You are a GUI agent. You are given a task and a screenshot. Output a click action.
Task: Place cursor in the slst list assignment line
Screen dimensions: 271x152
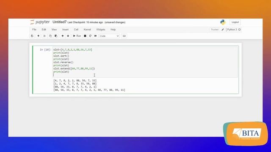click(x=72, y=50)
